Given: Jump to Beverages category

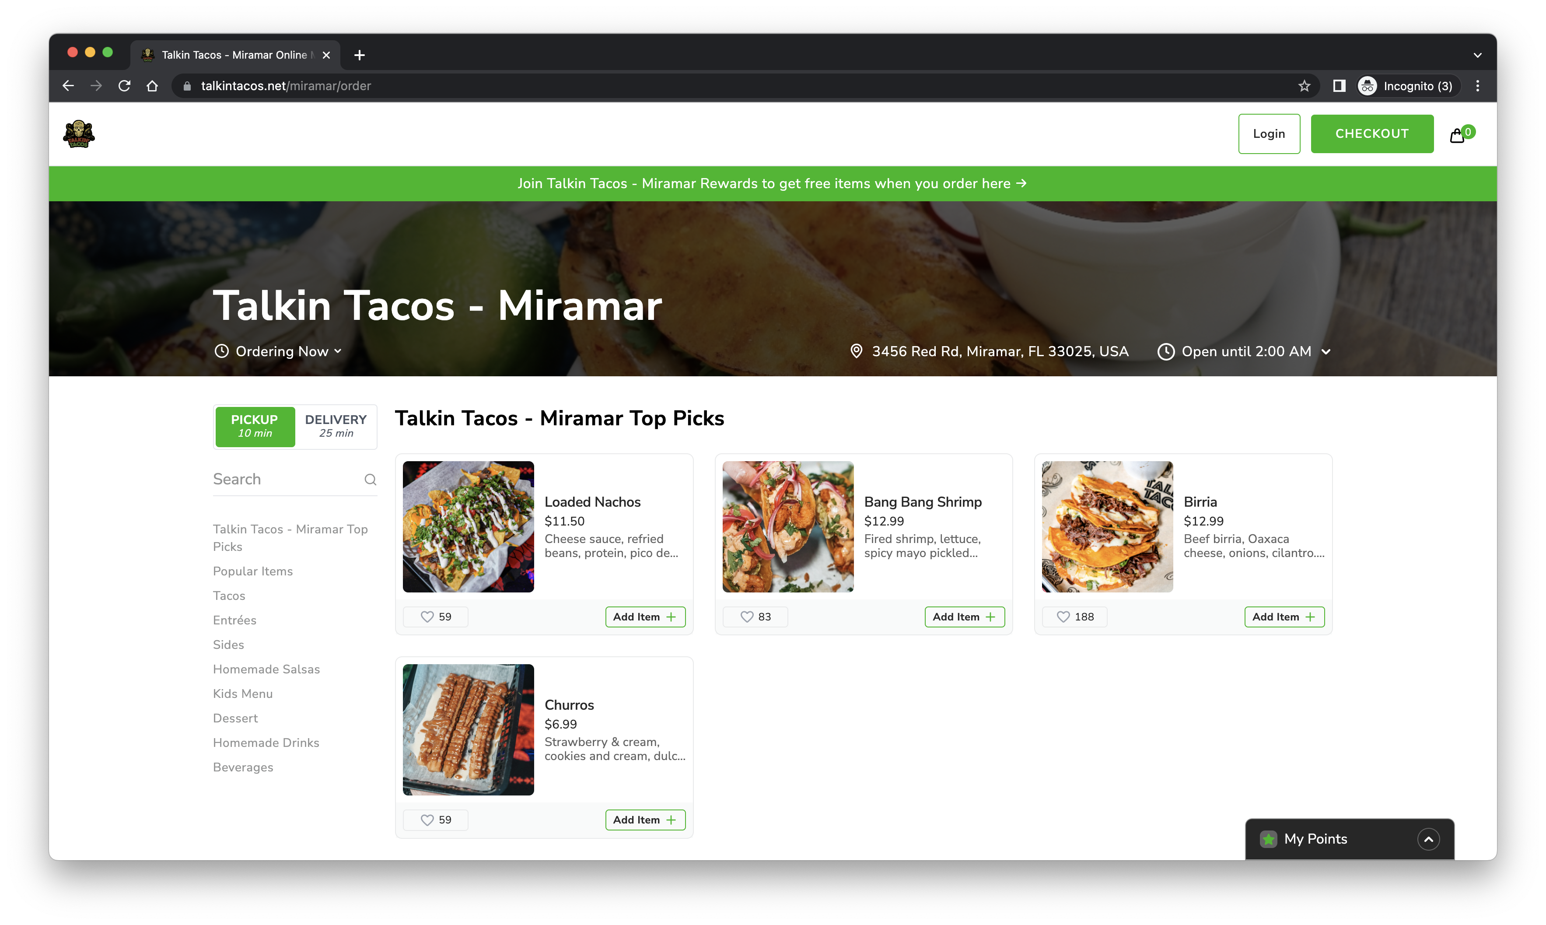Looking at the screenshot, I should (243, 767).
